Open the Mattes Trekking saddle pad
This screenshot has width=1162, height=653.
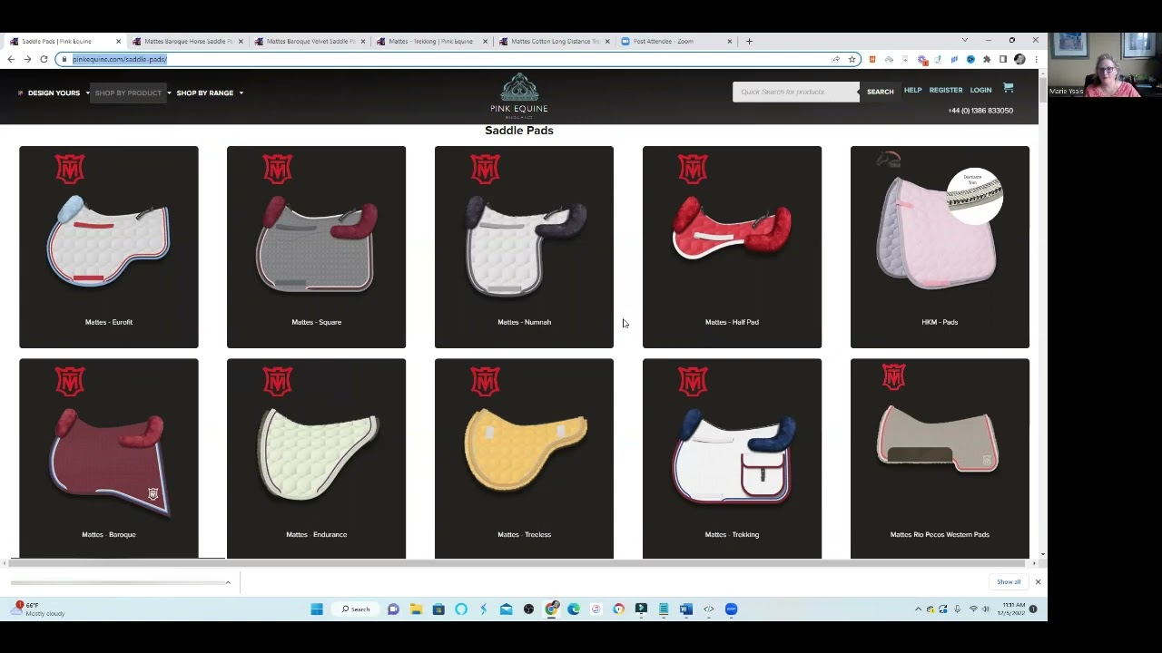point(732,458)
